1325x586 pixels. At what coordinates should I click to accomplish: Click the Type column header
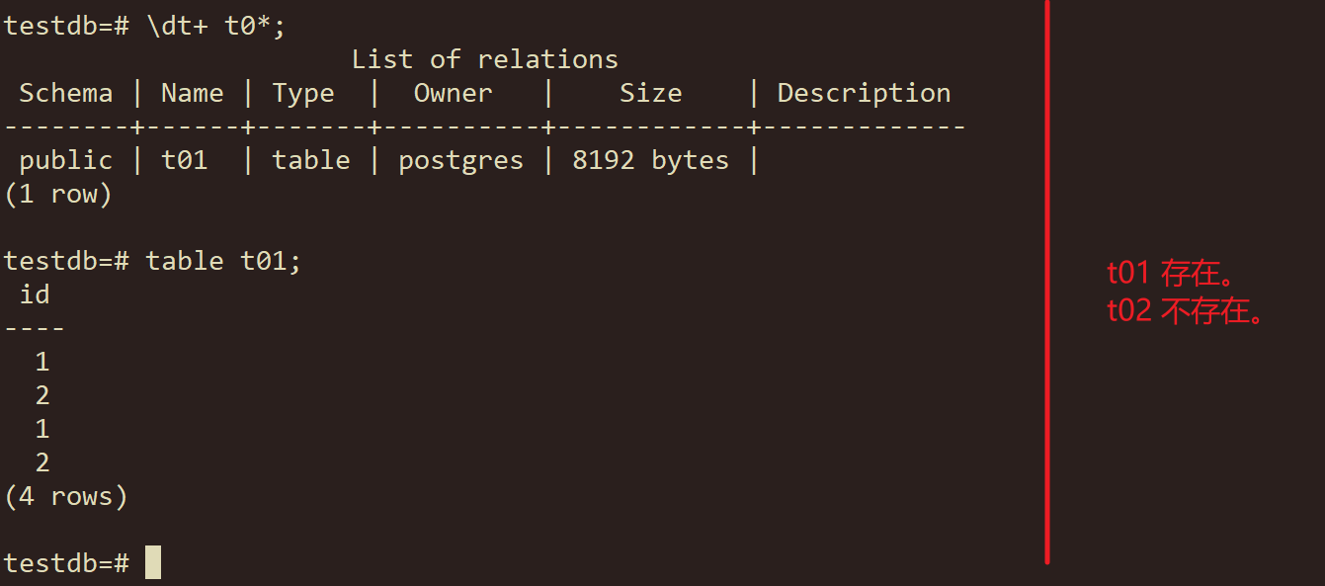303,94
